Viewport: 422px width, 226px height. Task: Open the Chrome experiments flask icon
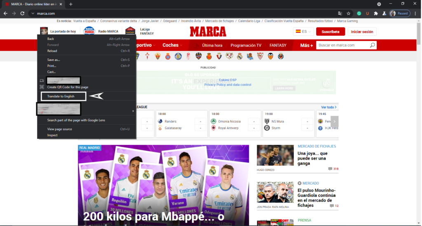[x=384, y=14]
